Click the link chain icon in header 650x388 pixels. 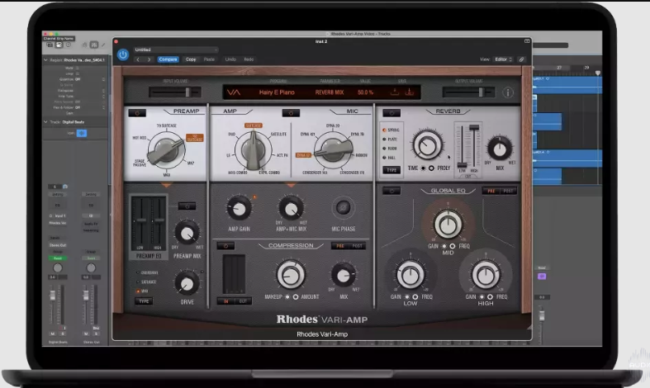[x=521, y=59]
